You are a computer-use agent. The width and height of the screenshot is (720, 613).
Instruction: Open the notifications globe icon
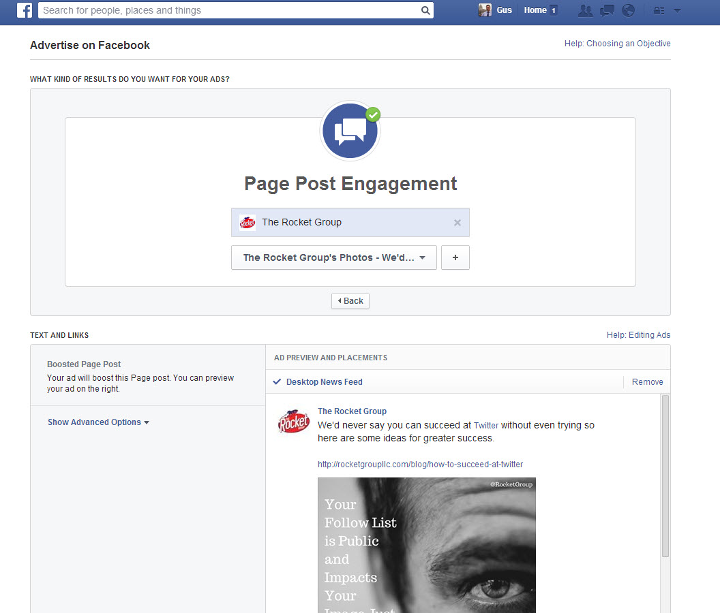click(628, 10)
